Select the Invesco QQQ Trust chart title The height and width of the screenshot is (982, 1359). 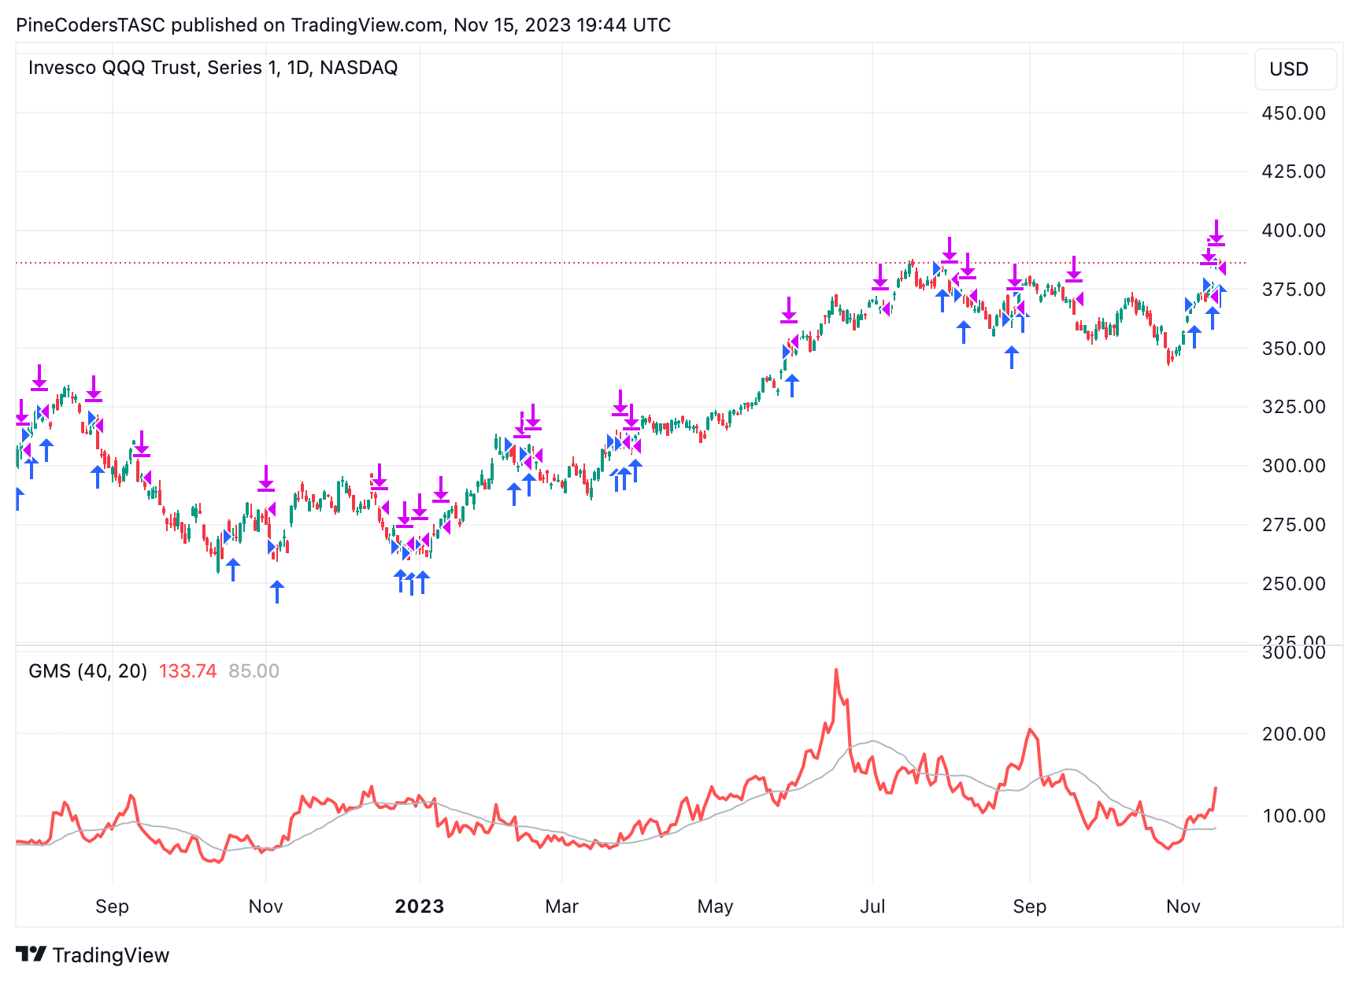tap(213, 68)
